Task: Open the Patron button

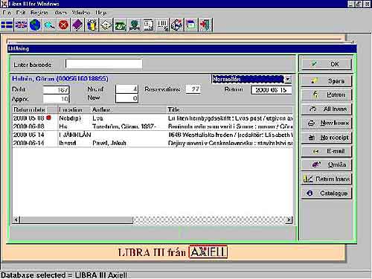Action: click(x=327, y=94)
